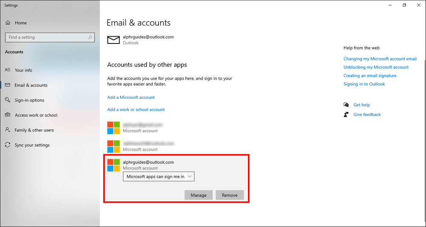The height and width of the screenshot is (227, 426).
Task: Open Signing in to Outlook link
Action: 364,84
